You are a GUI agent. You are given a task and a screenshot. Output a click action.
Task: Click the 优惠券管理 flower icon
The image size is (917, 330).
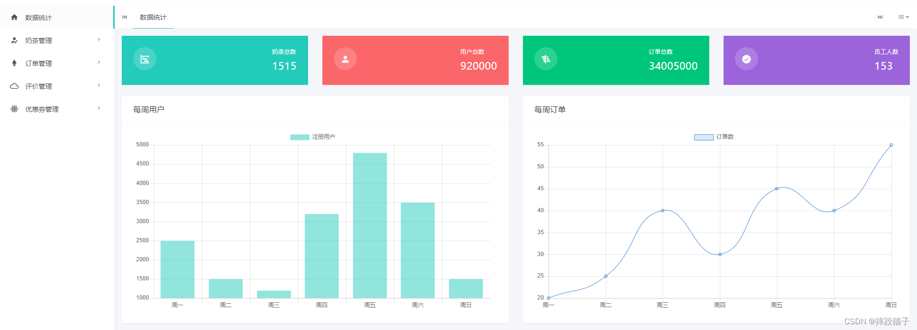(x=14, y=109)
